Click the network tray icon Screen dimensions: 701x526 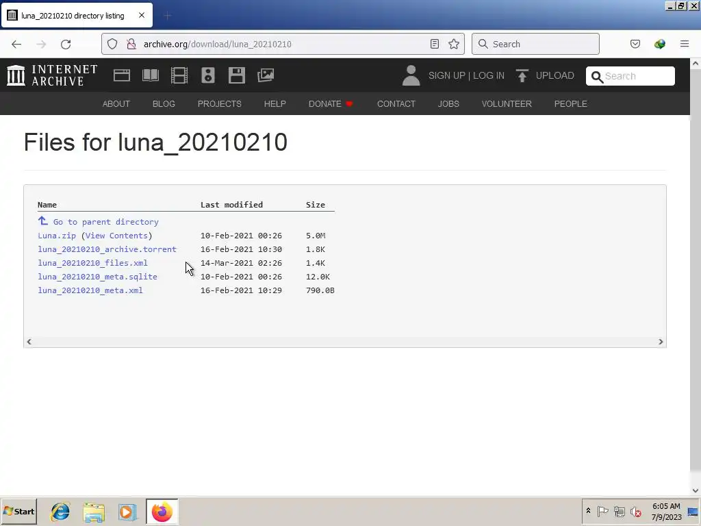(619, 511)
